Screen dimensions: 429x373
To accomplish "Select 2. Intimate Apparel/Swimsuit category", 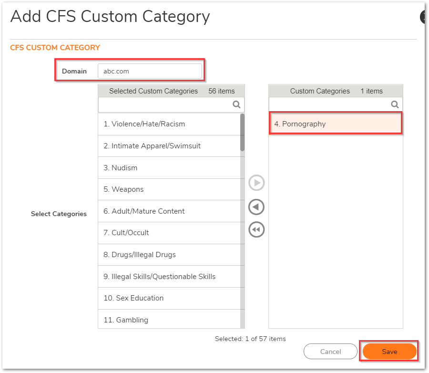I will point(169,146).
